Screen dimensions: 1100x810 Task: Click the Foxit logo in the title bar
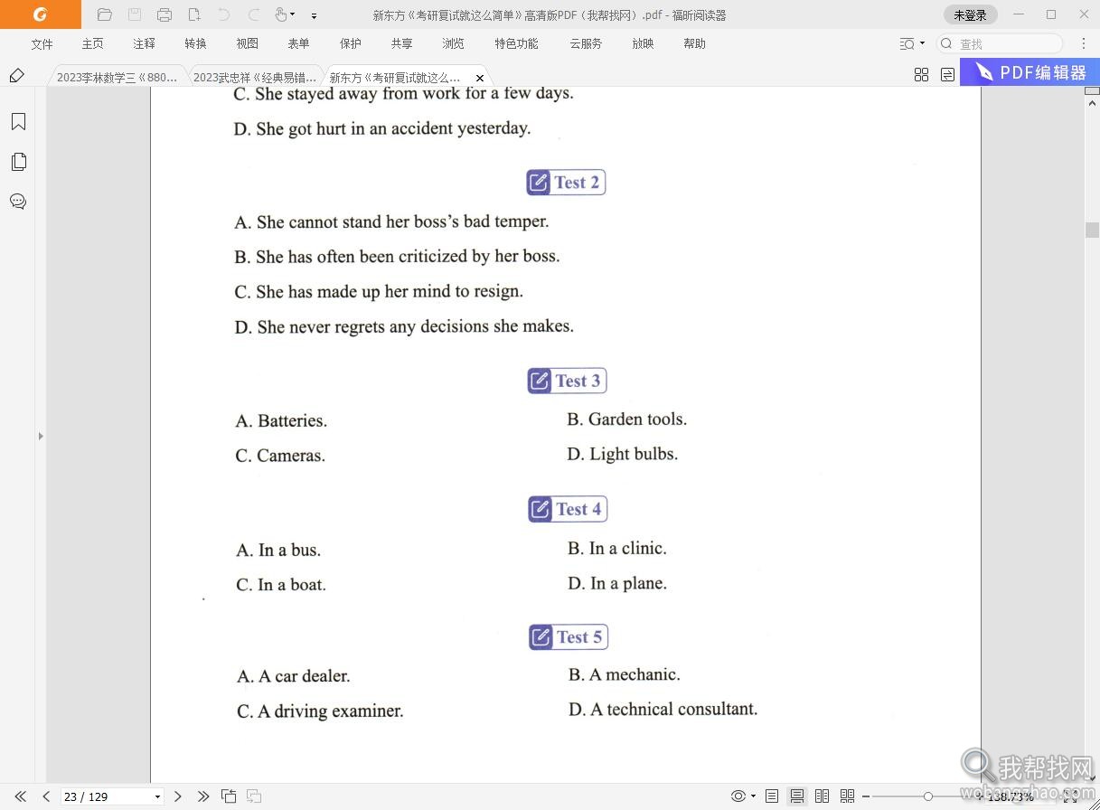click(x=40, y=14)
